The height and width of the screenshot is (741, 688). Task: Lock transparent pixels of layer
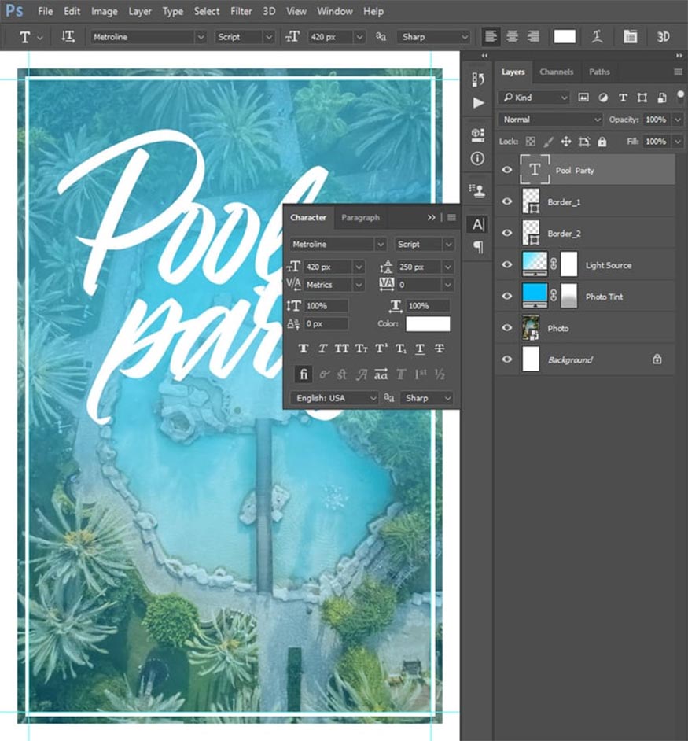(531, 142)
